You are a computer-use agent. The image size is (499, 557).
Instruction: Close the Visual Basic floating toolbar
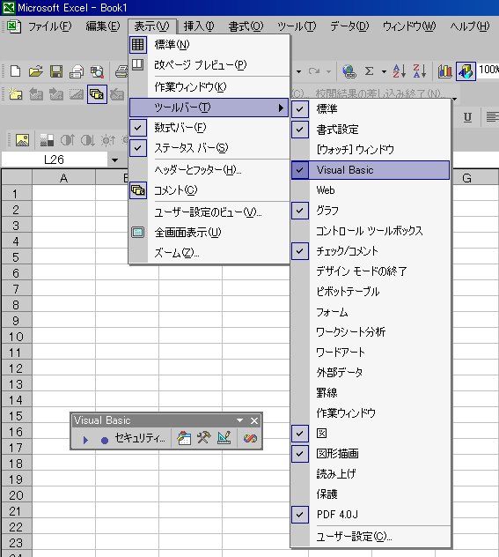254,421
